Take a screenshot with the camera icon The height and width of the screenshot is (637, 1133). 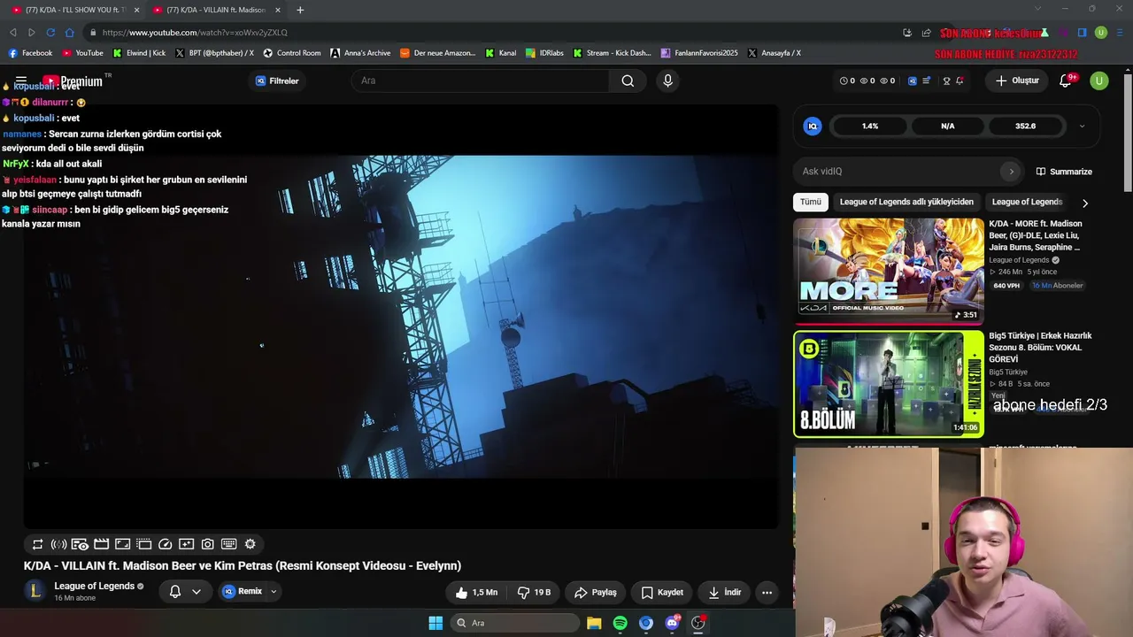[207, 544]
